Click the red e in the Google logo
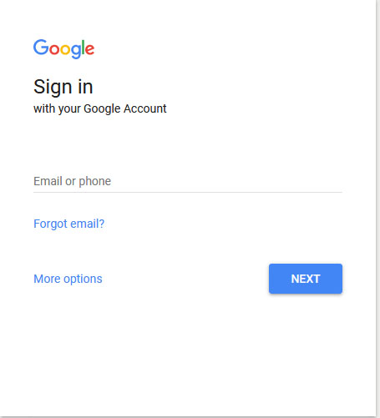Viewport: 380px width, 418px height. (x=89, y=49)
